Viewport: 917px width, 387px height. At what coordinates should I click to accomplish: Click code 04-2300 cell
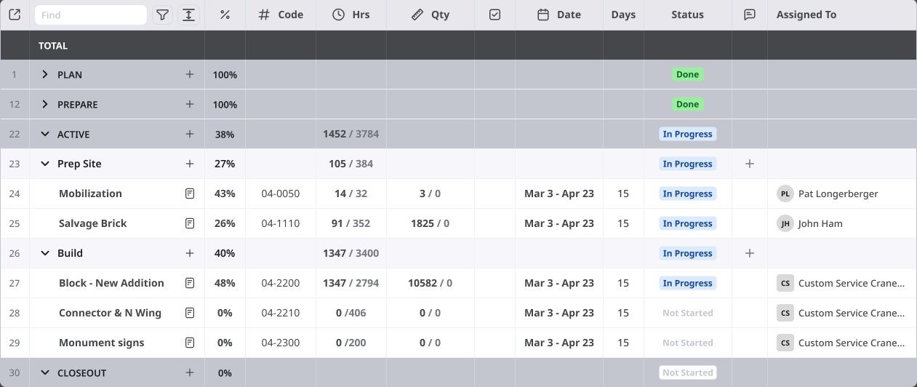click(x=280, y=343)
